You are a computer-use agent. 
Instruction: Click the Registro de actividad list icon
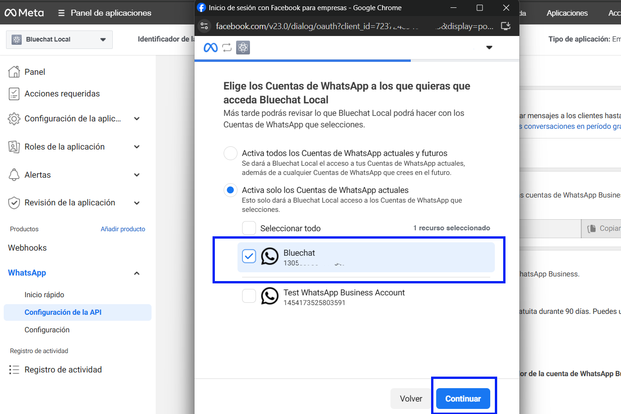pyautogui.click(x=14, y=370)
